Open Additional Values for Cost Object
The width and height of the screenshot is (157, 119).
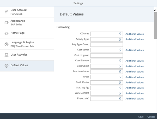point(134,66)
